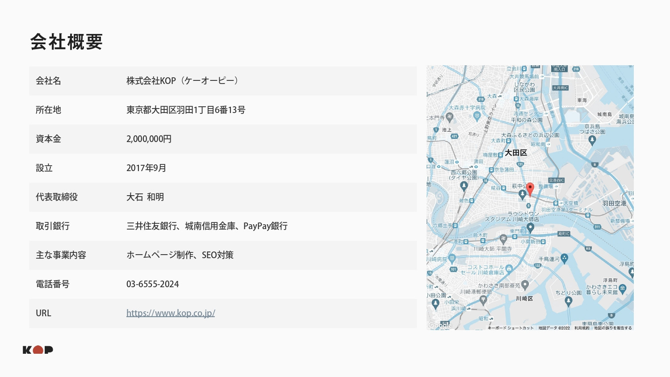
Task: Click the 空港西IC interchange label
Action: pos(557,180)
